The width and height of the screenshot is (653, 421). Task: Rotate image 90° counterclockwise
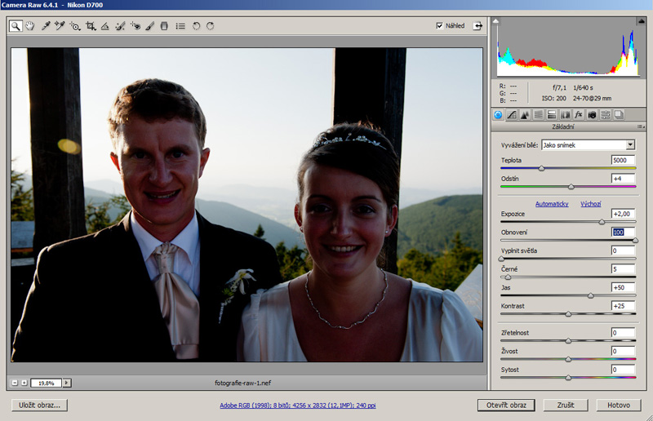click(x=196, y=26)
